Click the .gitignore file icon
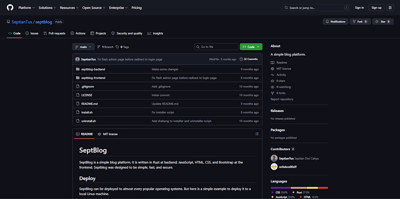400x199 pixels. click(x=78, y=87)
